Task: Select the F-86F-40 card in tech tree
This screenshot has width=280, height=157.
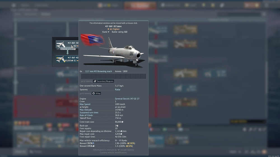Action: (67, 59)
